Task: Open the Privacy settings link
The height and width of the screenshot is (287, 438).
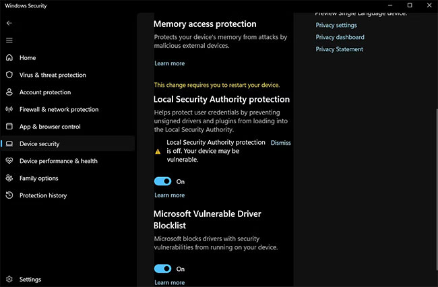Action: [336, 25]
